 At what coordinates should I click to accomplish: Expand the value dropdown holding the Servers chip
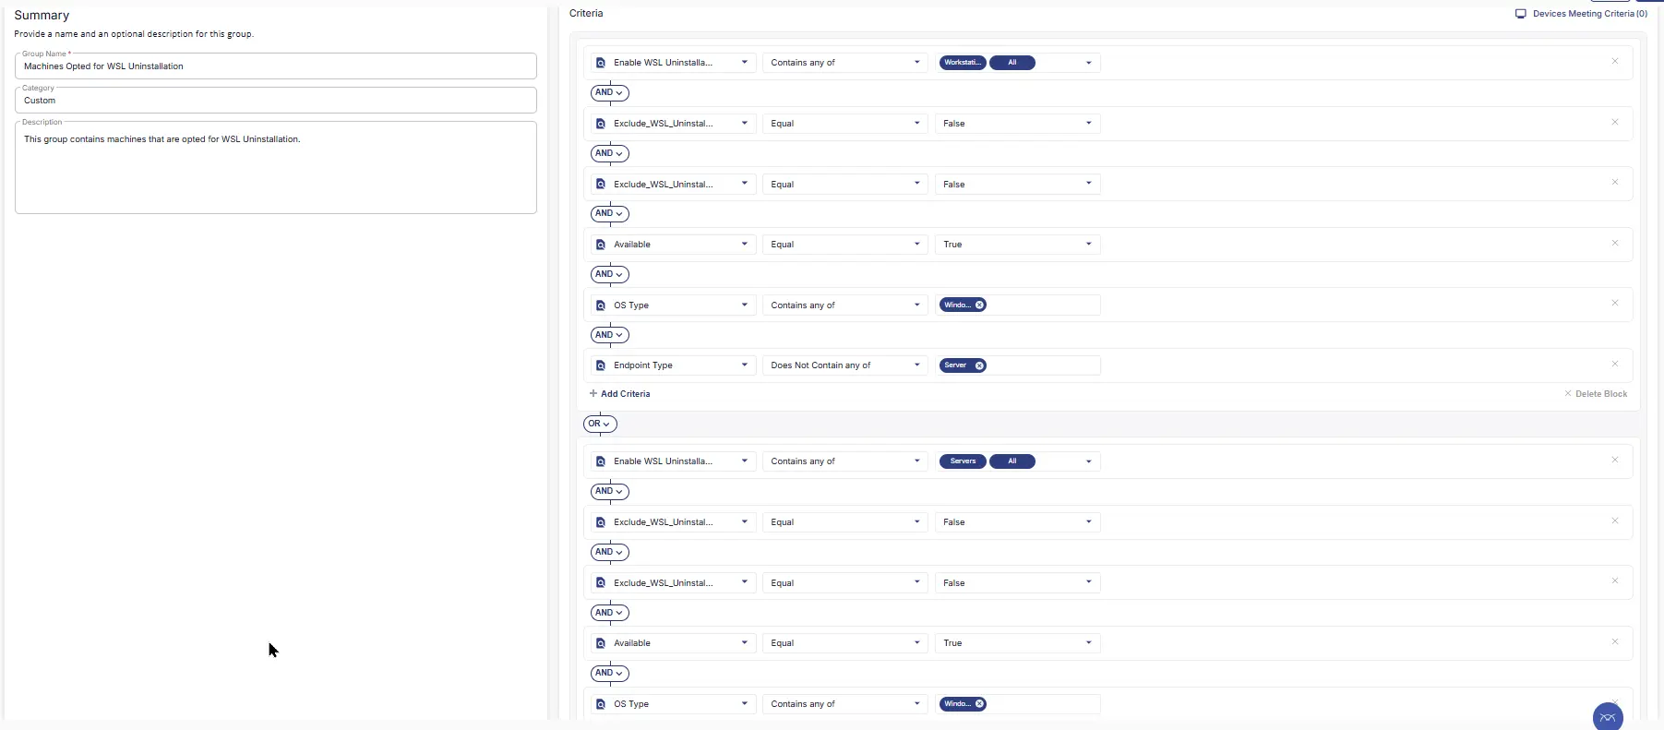click(x=1089, y=461)
